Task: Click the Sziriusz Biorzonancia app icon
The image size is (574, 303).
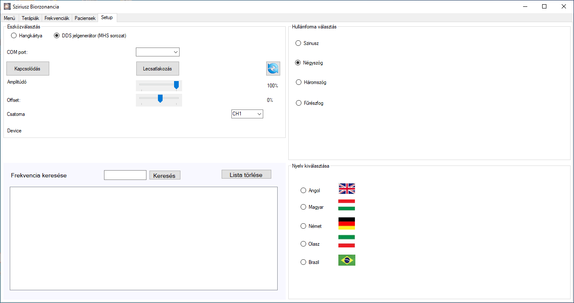Action: pos(7,6)
